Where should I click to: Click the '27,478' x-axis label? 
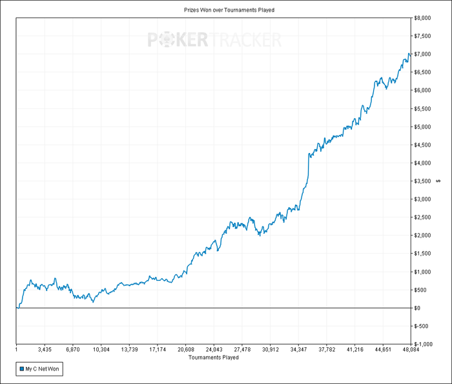point(242,350)
